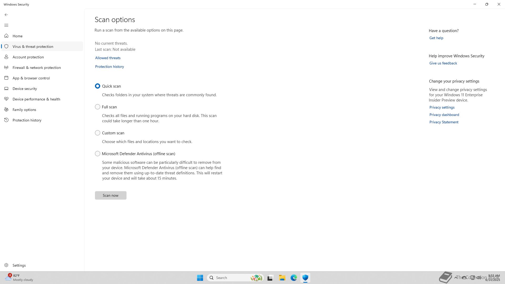Click the Privacy dashboard link
505x284 pixels.
pos(444,115)
